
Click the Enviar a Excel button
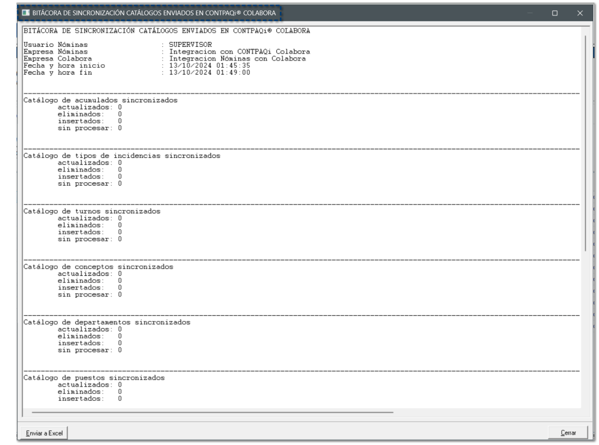coord(44,433)
